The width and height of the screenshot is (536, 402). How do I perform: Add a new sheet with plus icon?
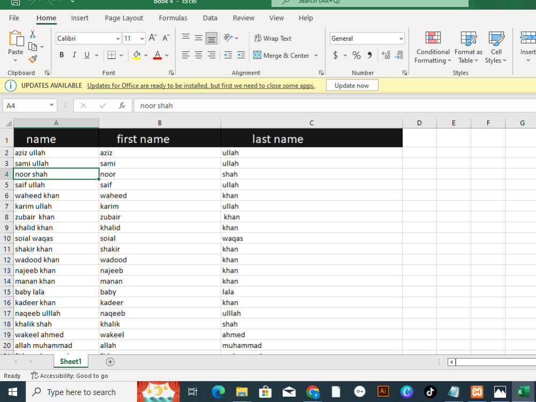click(110, 362)
